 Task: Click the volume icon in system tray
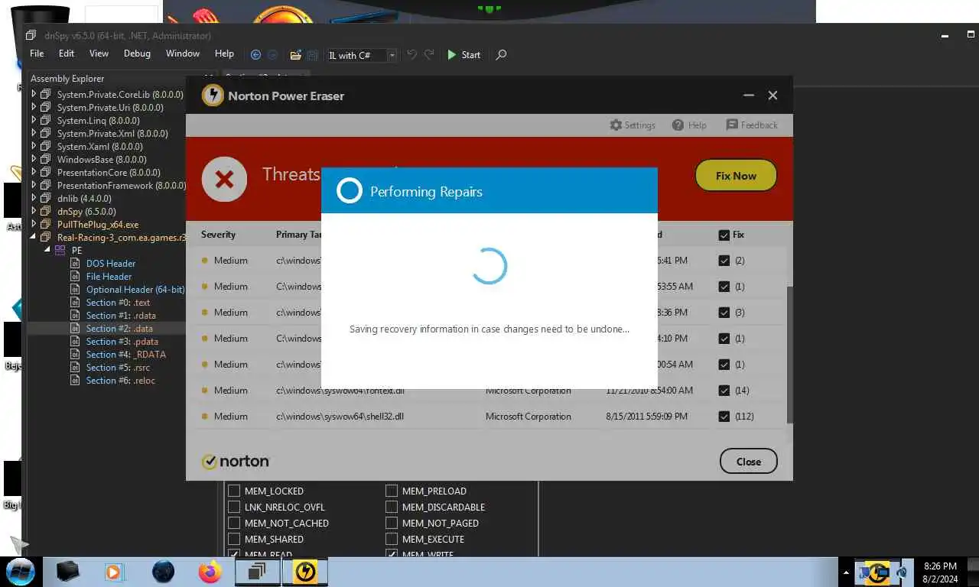903,572
